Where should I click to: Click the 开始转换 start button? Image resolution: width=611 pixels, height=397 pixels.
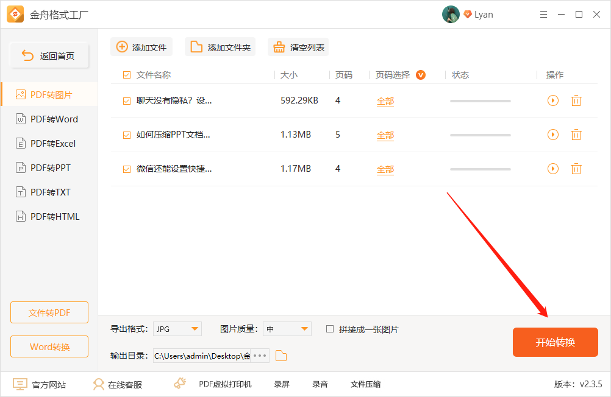click(556, 342)
